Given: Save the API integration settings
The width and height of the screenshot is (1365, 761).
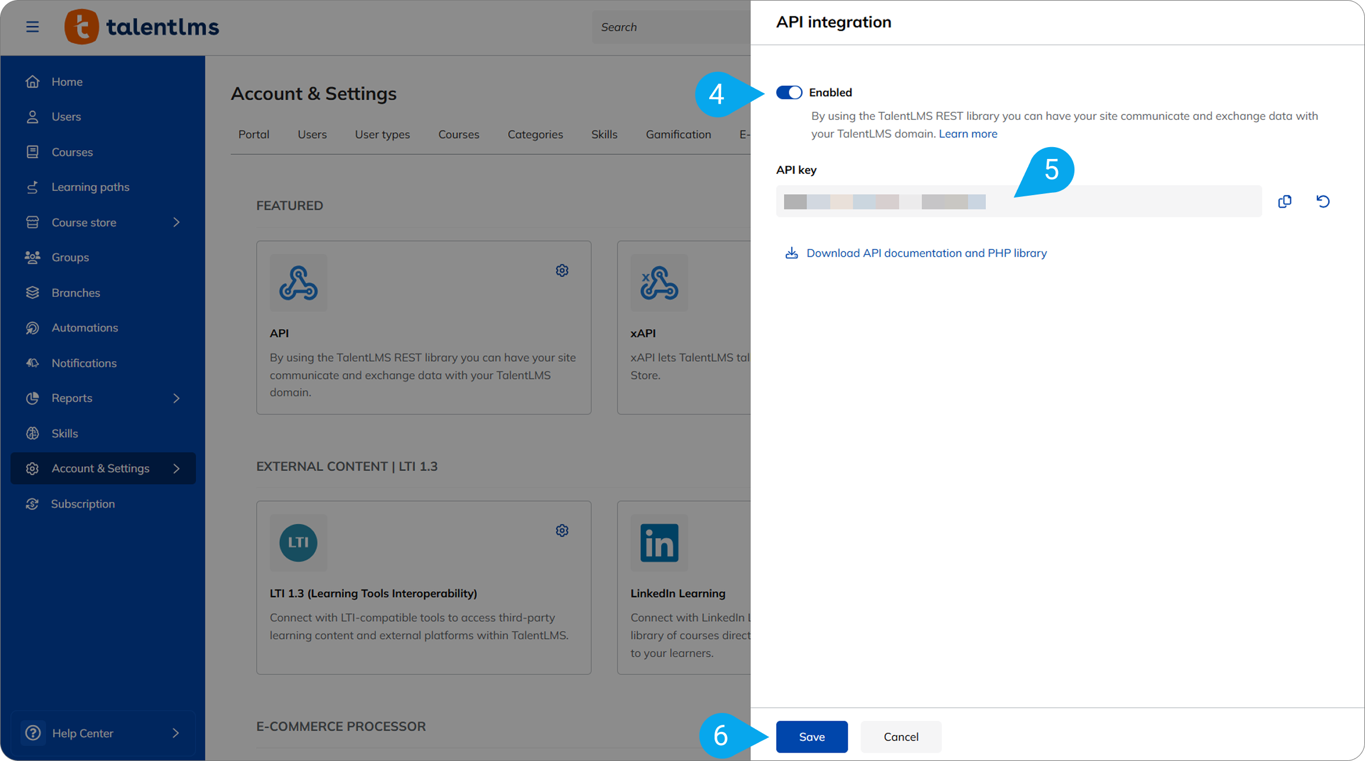Looking at the screenshot, I should (x=811, y=737).
